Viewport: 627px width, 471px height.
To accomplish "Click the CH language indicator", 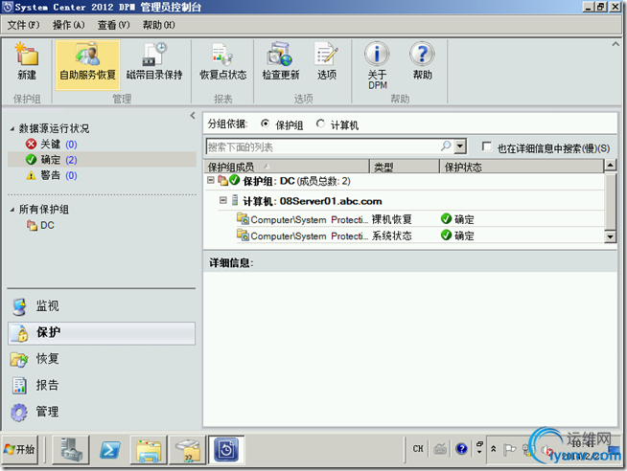I will 418,449.
